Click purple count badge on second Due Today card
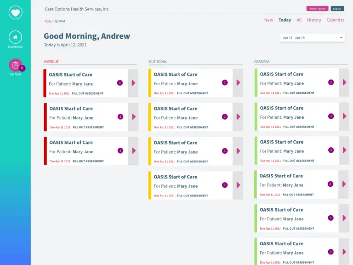The height and width of the screenshot is (265, 353). (225, 117)
